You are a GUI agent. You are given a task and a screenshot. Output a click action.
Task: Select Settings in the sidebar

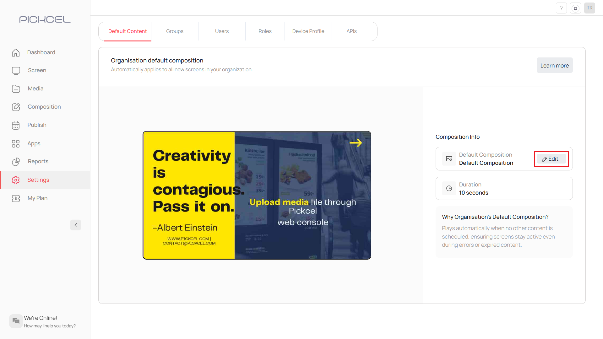tap(38, 180)
